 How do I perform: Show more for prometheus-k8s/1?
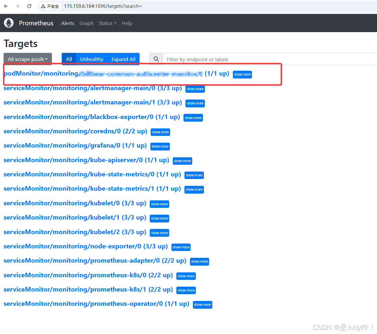(186, 290)
